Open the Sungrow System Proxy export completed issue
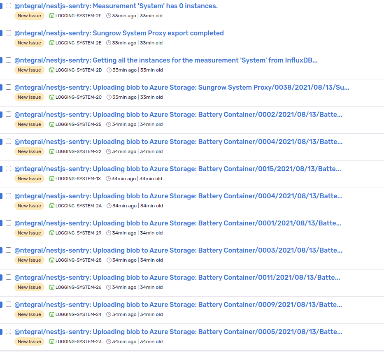Image resolution: width=384 pixels, height=353 pixels. click(119, 33)
